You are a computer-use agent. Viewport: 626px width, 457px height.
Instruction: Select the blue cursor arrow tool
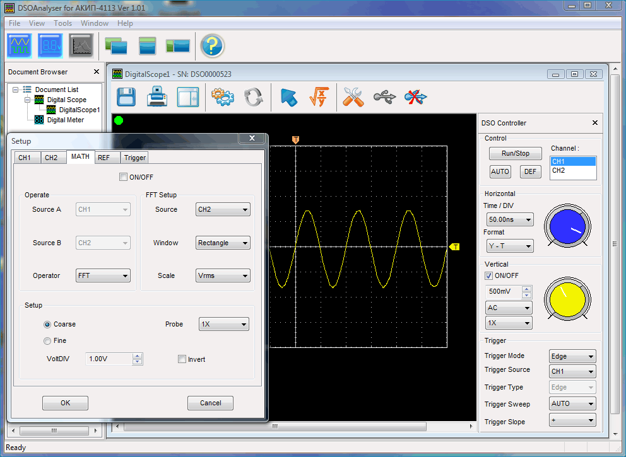pyautogui.click(x=288, y=97)
